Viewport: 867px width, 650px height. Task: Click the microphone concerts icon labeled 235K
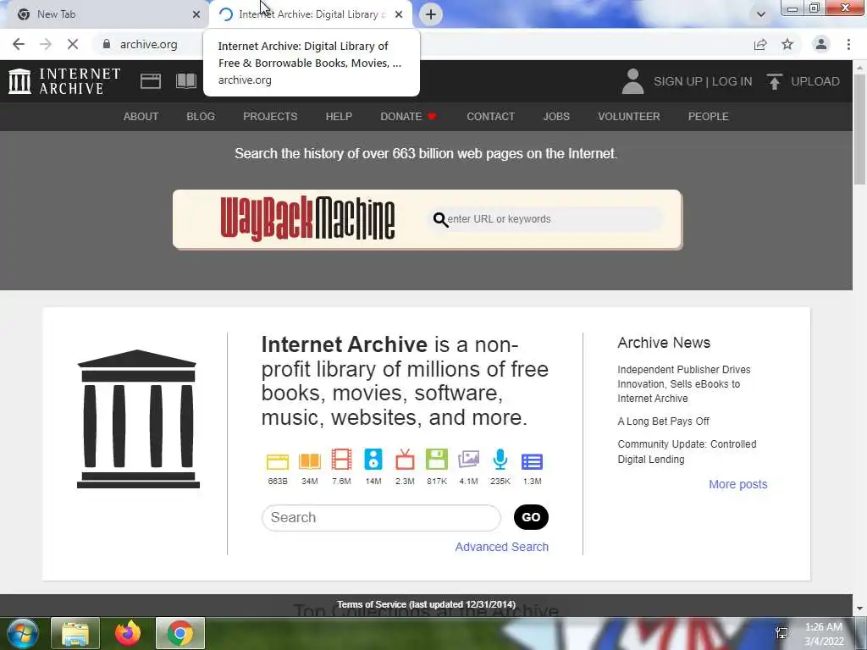tap(500, 460)
